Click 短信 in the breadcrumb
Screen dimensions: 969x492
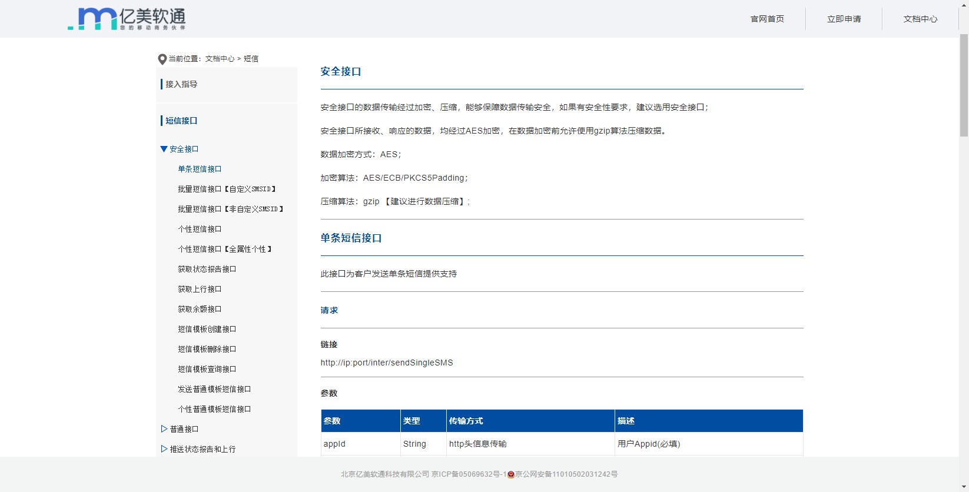pyautogui.click(x=251, y=59)
